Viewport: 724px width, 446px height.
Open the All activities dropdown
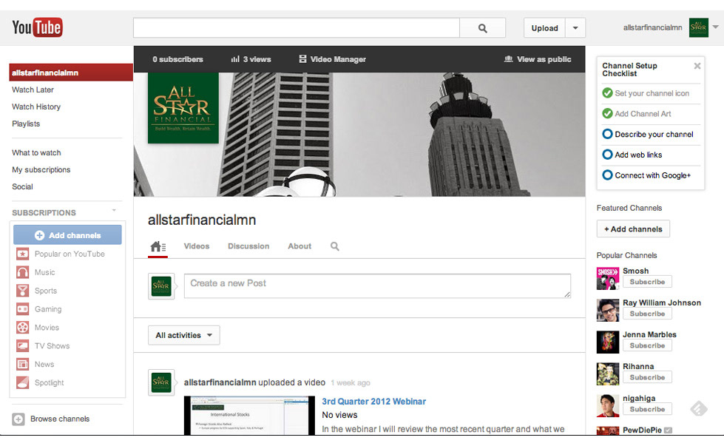pyautogui.click(x=183, y=335)
